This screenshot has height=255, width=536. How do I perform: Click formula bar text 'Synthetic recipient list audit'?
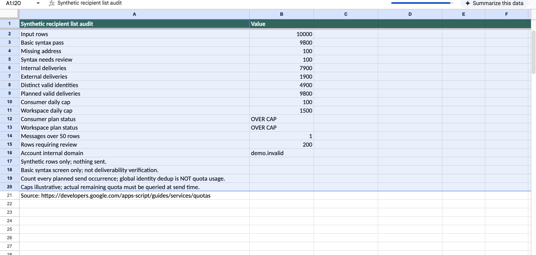[x=89, y=3]
